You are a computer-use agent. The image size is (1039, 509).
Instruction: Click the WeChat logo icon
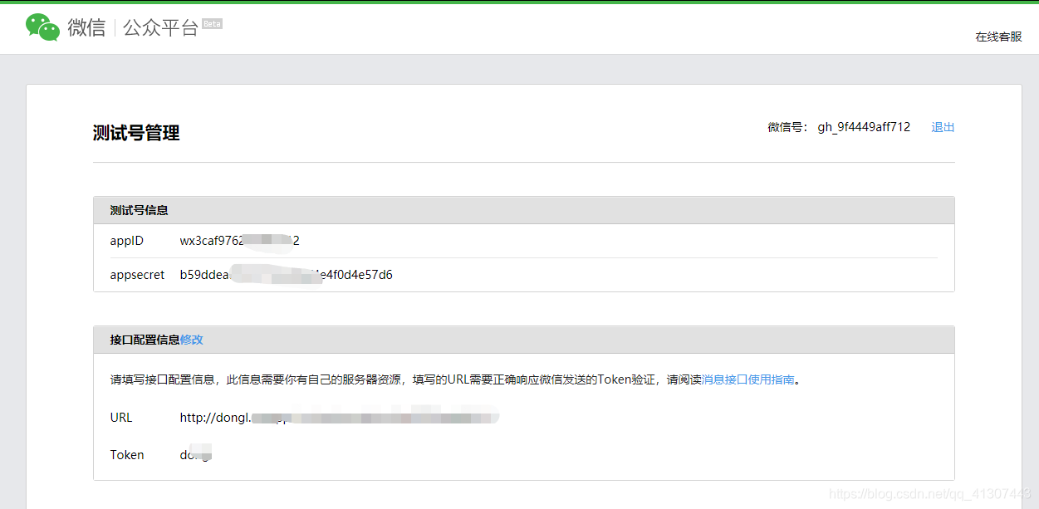[42, 27]
